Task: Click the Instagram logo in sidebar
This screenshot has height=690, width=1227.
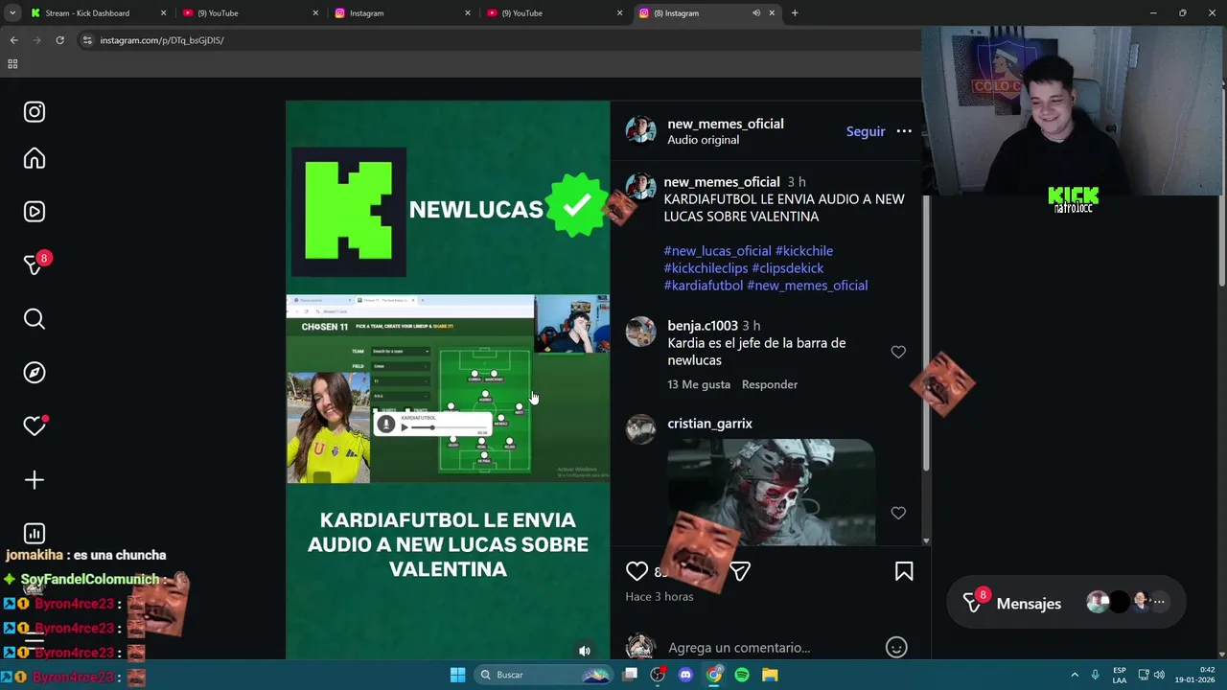Action: pyautogui.click(x=35, y=112)
